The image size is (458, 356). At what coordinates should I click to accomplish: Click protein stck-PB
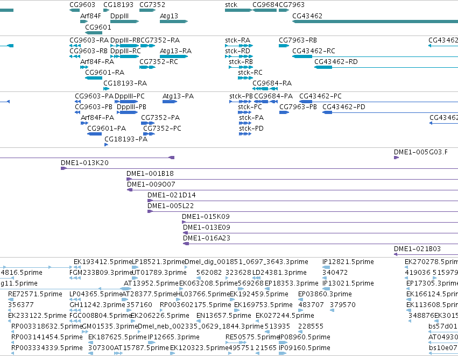240,102
